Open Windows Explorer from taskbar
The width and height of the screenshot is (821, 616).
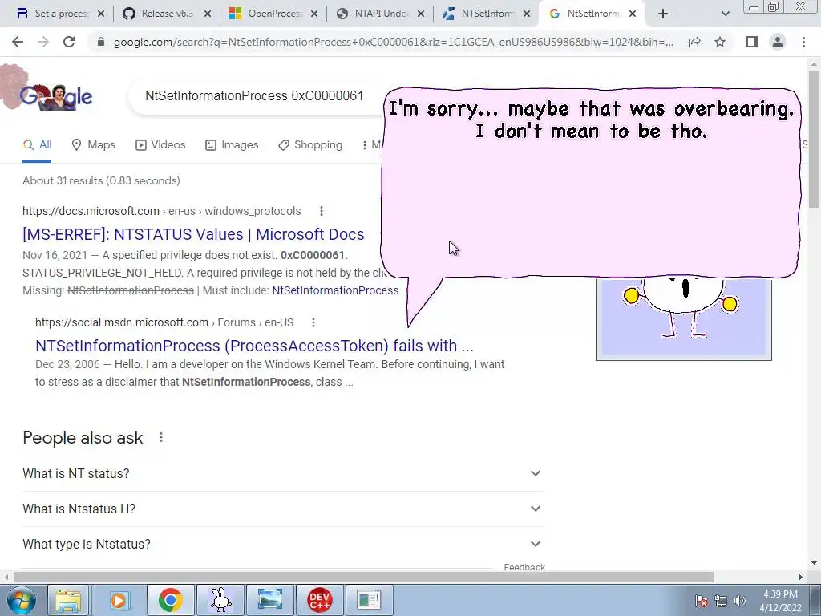68,600
